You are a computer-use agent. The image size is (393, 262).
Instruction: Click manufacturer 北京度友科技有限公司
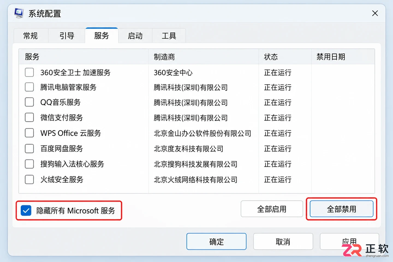tap(189, 149)
